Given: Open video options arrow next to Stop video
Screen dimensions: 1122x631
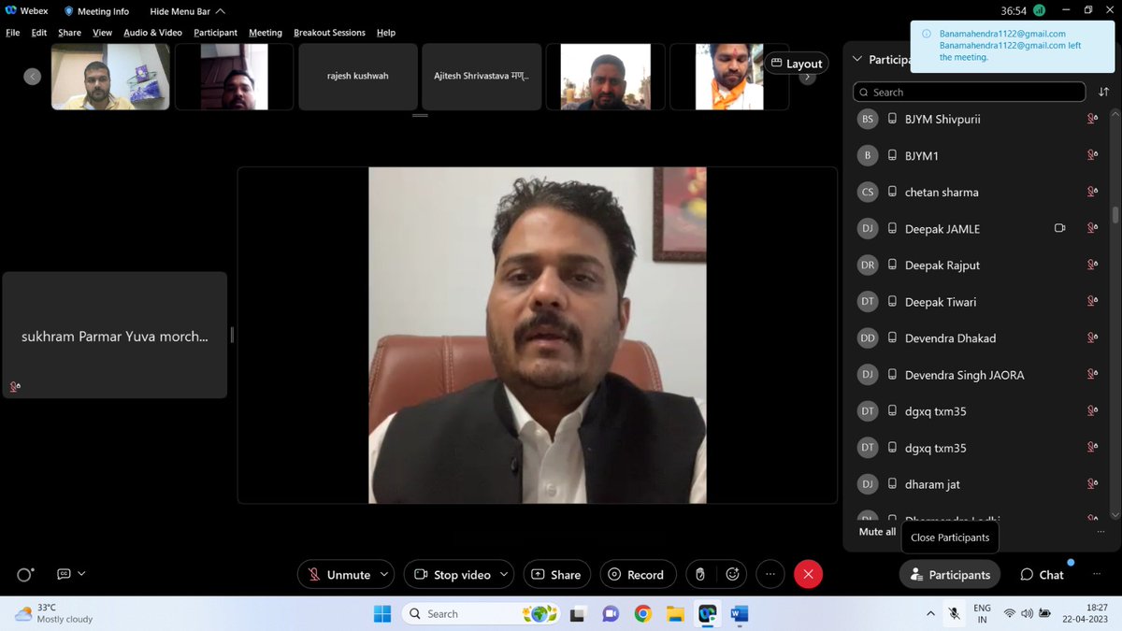Looking at the screenshot, I should [505, 575].
